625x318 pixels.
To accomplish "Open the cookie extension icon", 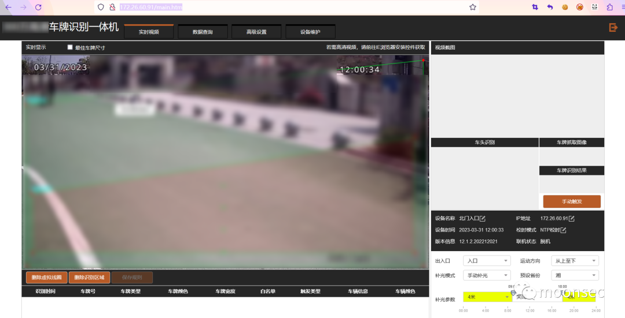I will pyautogui.click(x=565, y=7).
